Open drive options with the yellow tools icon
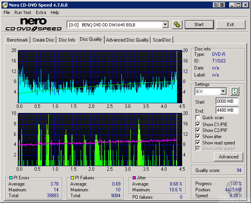Screen dimensions: 251x203 (x=177, y=24)
